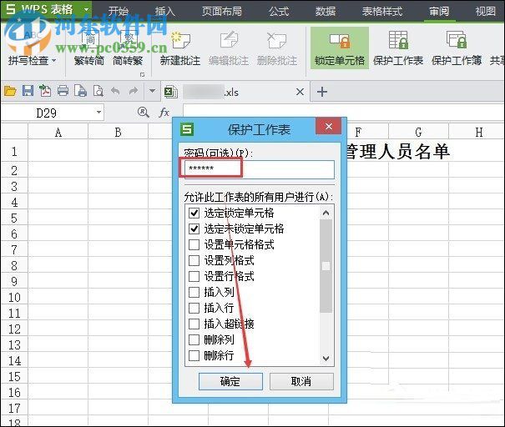
Task: Click the permissions list scrollbar thumb
Action: pos(326,266)
